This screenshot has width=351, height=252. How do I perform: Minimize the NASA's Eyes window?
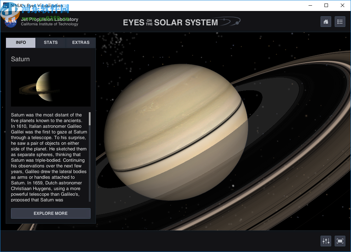pos(310,5)
